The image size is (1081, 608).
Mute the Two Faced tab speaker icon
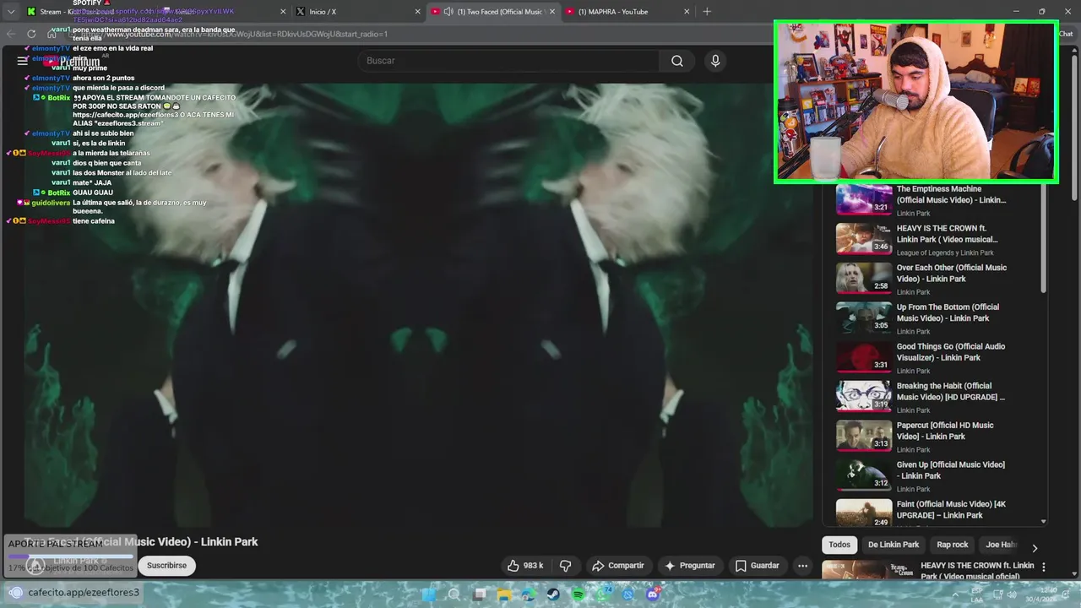coord(448,12)
